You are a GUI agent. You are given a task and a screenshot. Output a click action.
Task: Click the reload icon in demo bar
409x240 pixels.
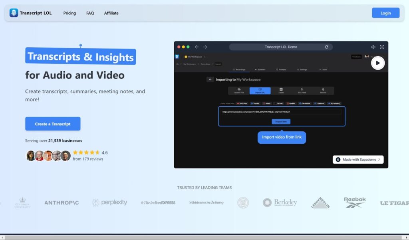click(x=326, y=47)
